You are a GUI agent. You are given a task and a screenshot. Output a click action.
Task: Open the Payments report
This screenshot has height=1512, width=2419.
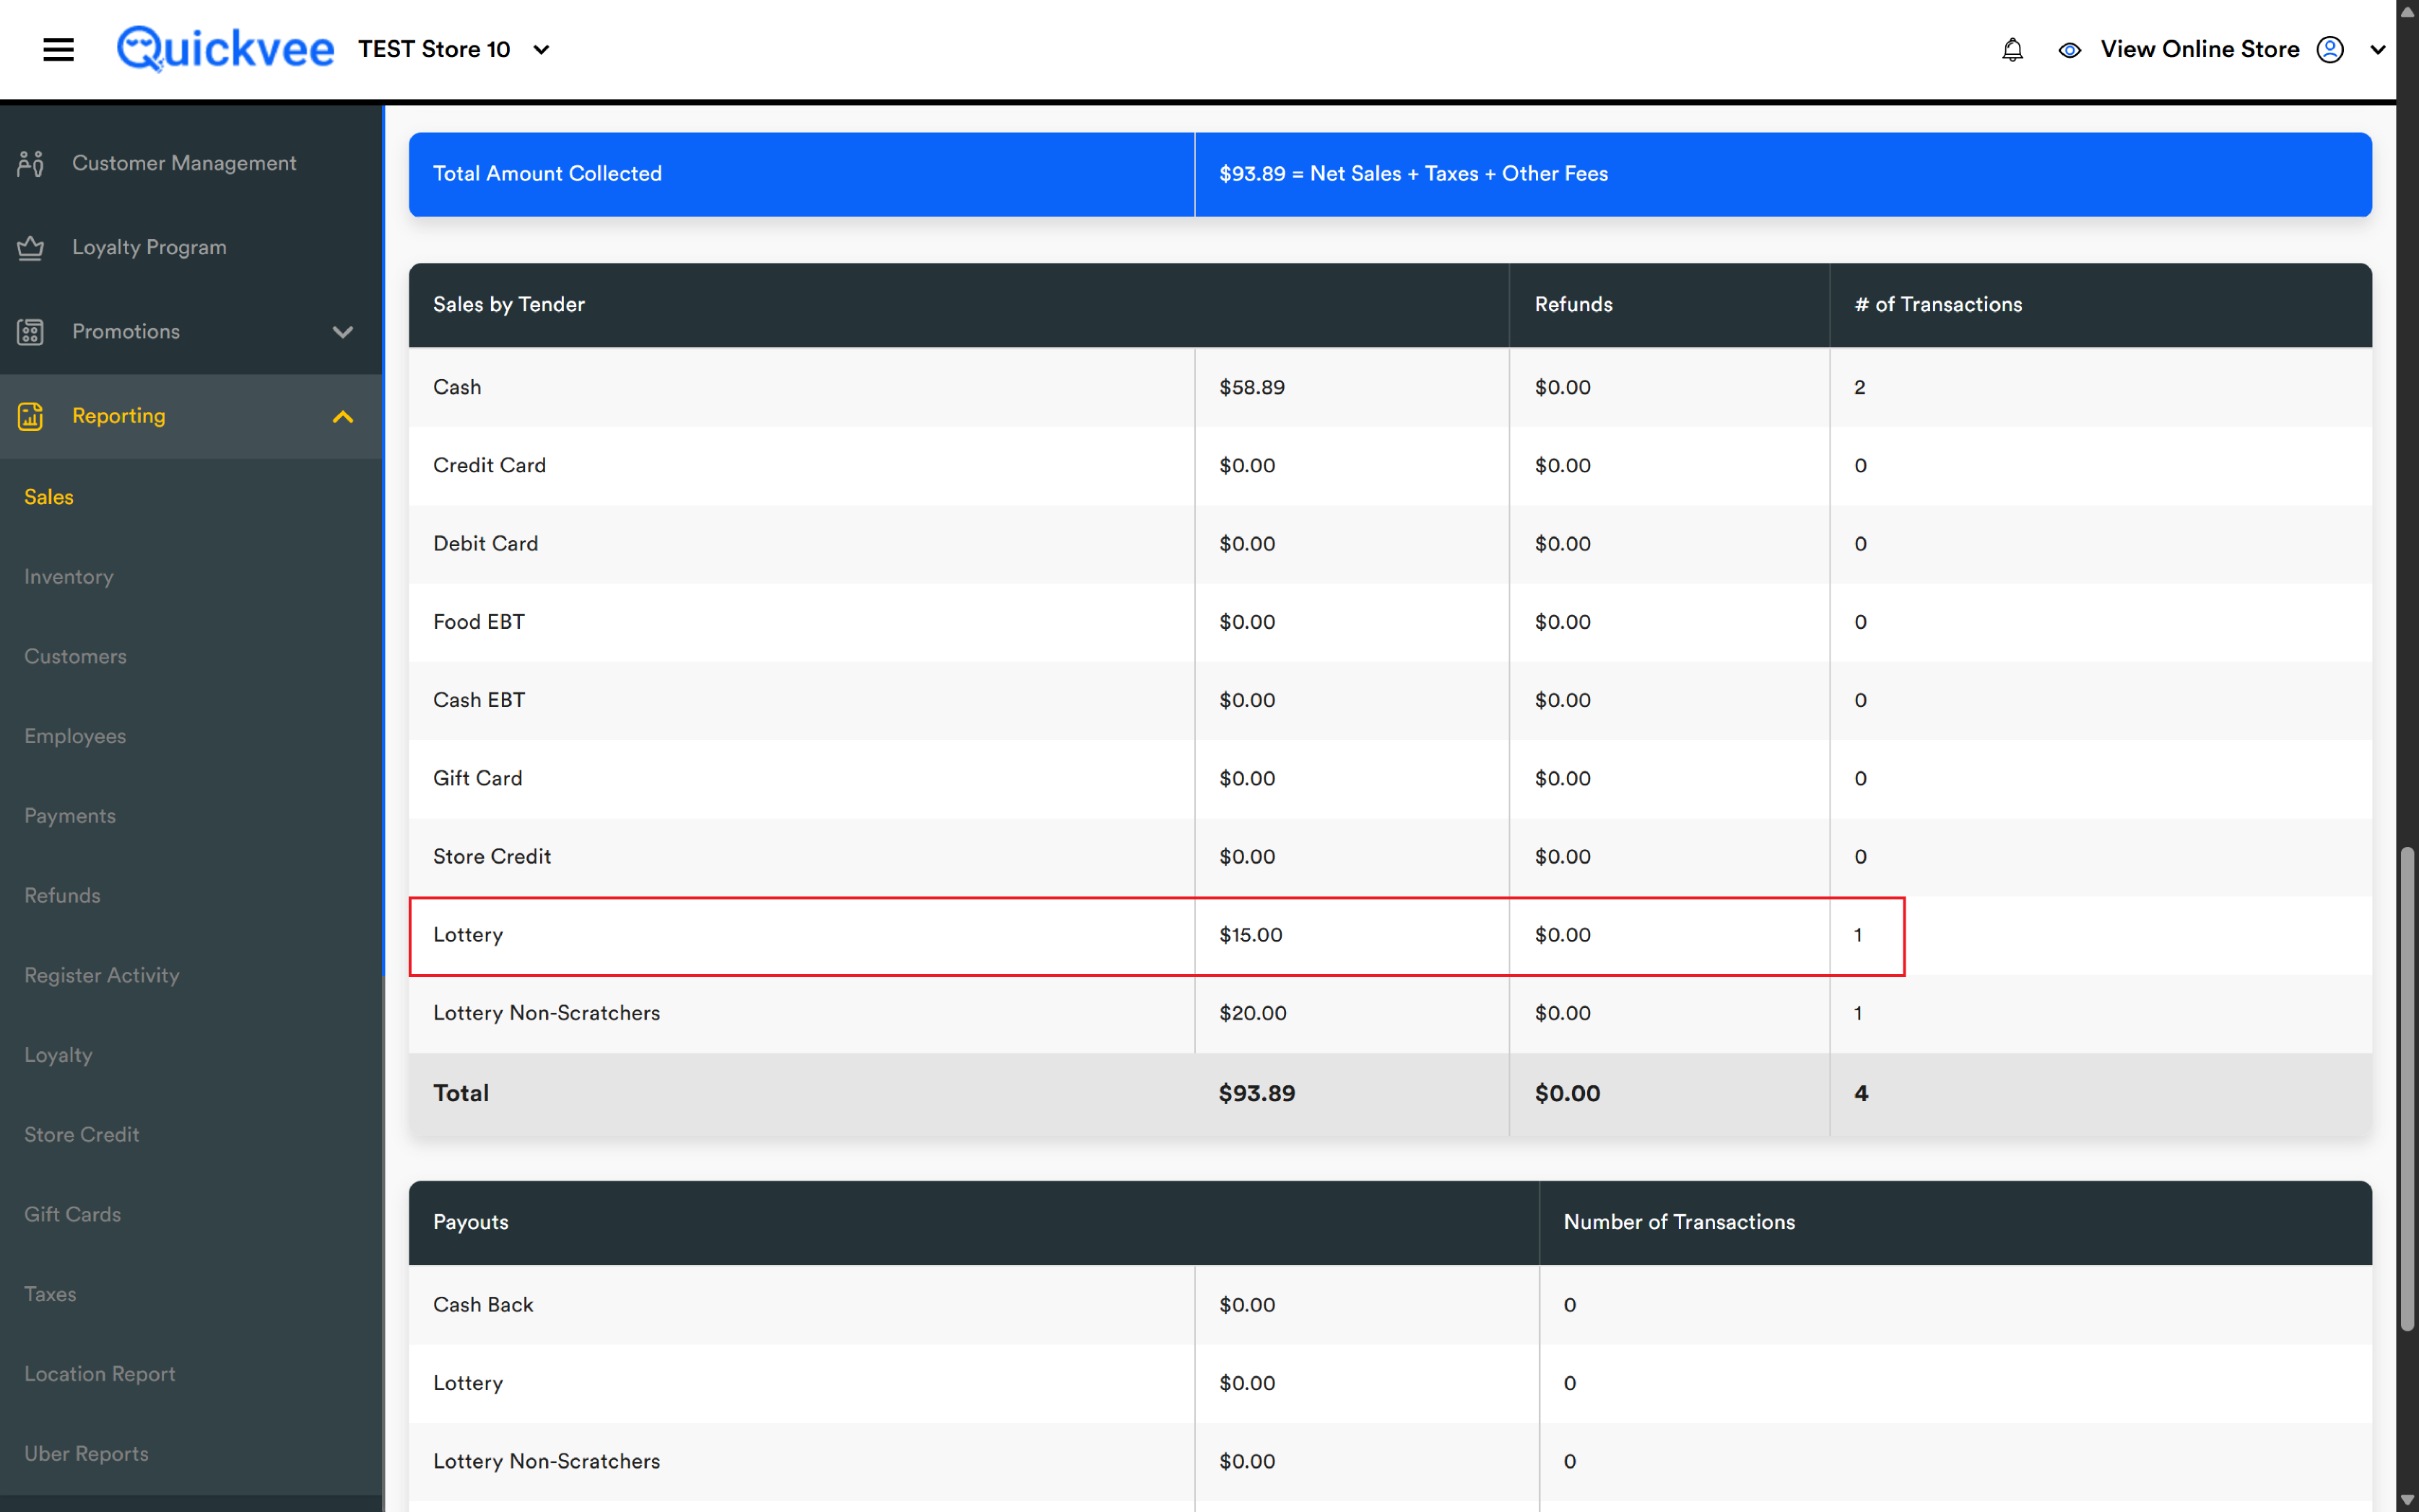pyautogui.click(x=70, y=816)
